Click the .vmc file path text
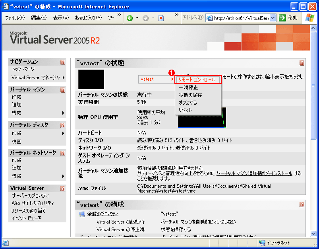 tap(204, 189)
